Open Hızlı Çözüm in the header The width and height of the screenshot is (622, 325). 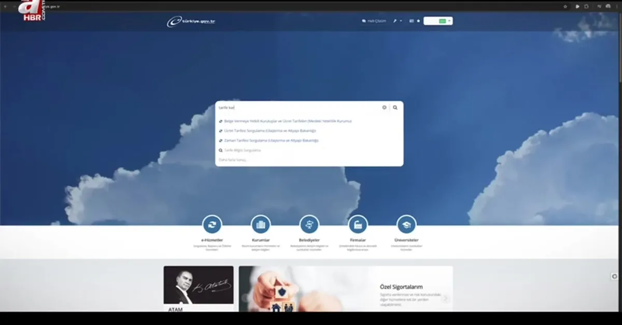(374, 21)
